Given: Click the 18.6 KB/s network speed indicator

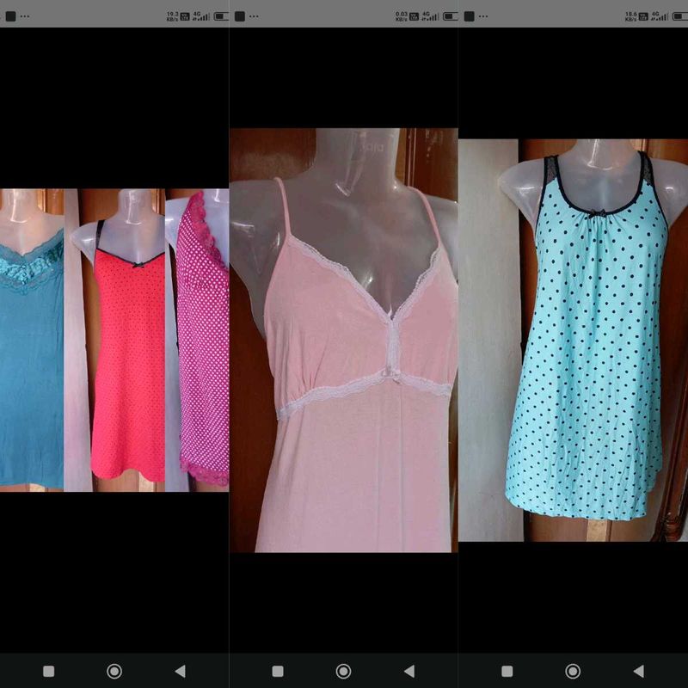Looking at the screenshot, I should coord(631,15).
